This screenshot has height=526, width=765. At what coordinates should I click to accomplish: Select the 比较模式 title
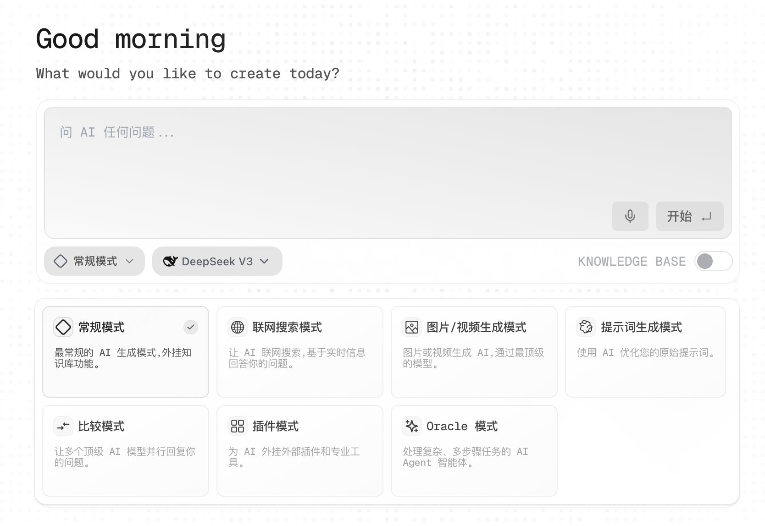click(101, 426)
